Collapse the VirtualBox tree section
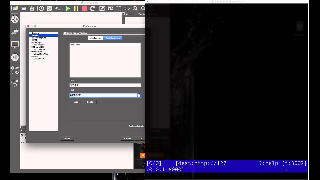The height and width of the screenshot is (180, 320). coord(31,52)
